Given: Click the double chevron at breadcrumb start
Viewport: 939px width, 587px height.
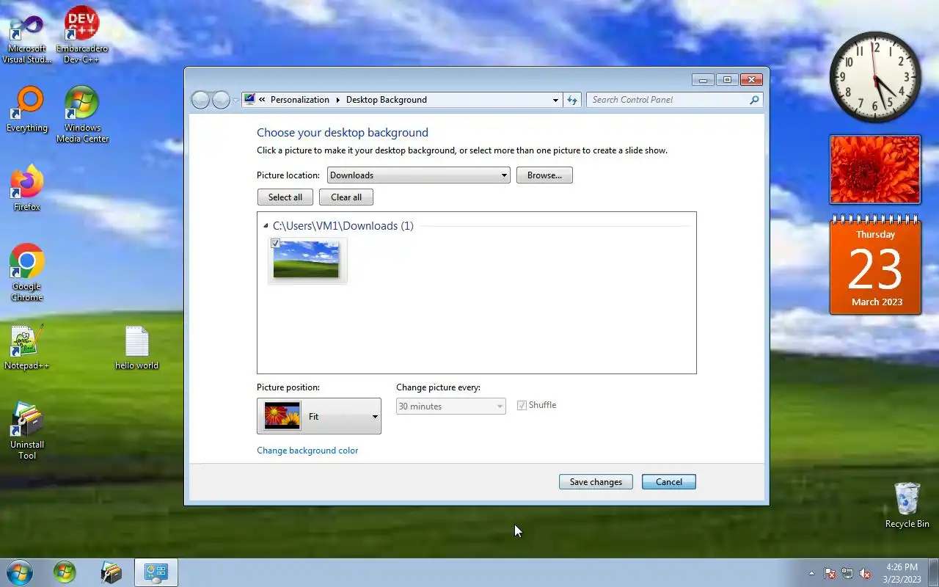Looking at the screenshot, I should (262, 100).
